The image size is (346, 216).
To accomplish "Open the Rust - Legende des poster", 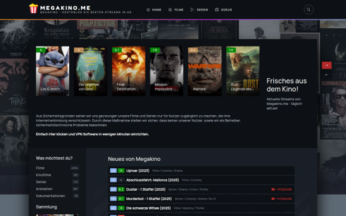I will pos(243,71).
